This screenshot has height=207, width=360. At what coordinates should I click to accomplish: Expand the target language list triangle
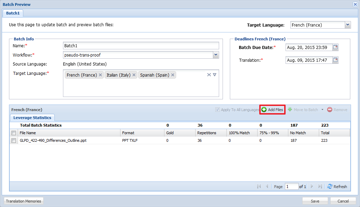pyautogui.click(x=215, y=75)
